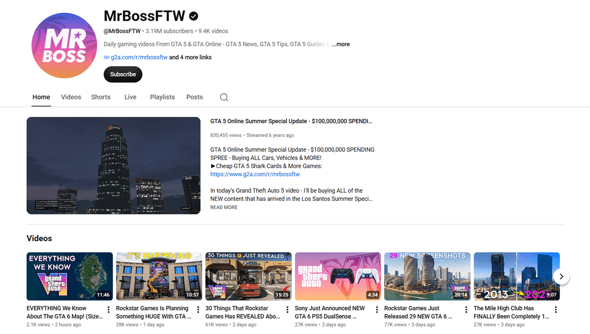Click the Videos section heading
The height and width of the screenshot is (334, 590).
tap(39, 238)
